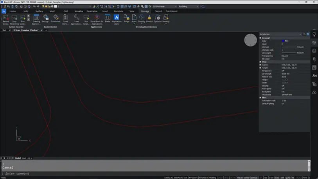Image resolution: width=318 pixels, height=179 pixels.
Task: Collapse the General properties section
Action: [x=261, y=38]
